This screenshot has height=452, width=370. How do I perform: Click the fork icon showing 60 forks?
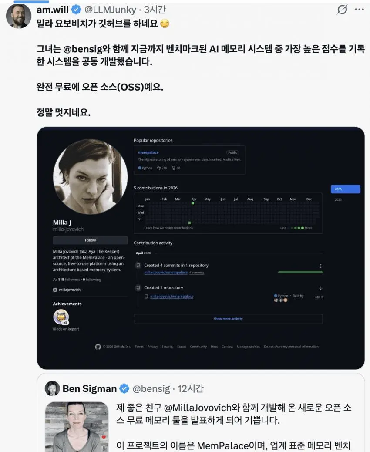click(173, 168)
